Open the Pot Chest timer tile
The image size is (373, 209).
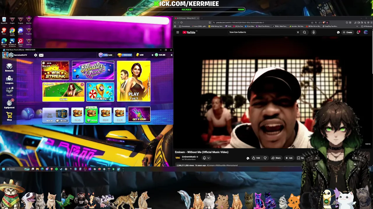tap(56, 115)
